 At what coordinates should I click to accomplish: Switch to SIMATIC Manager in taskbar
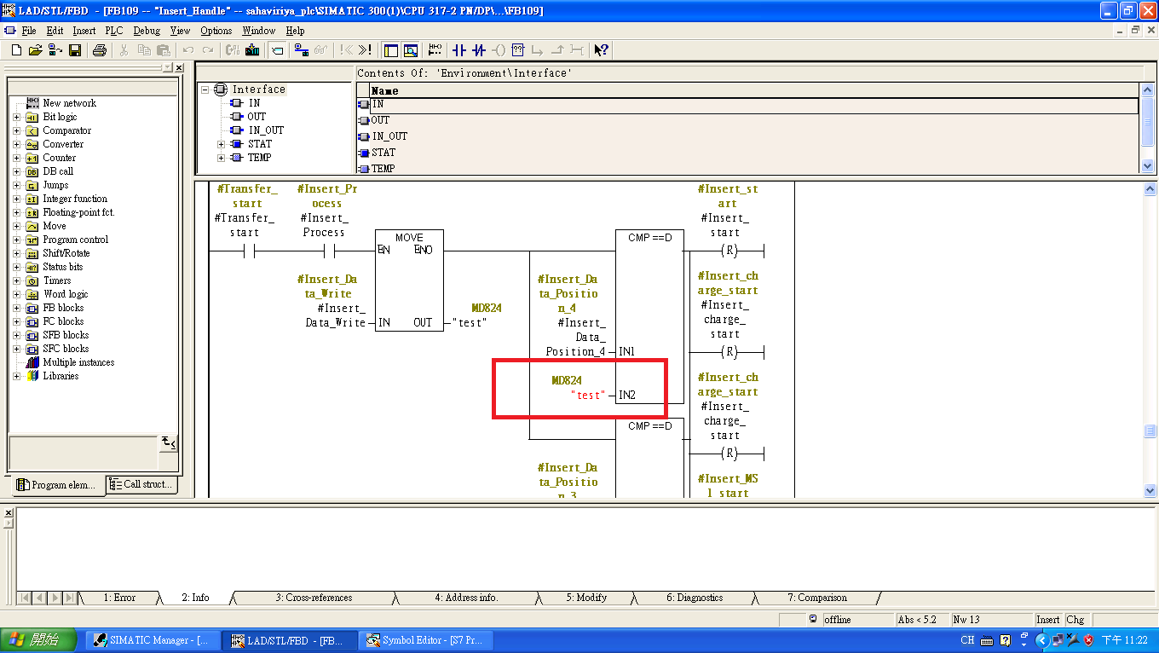[x=152, y=640]
